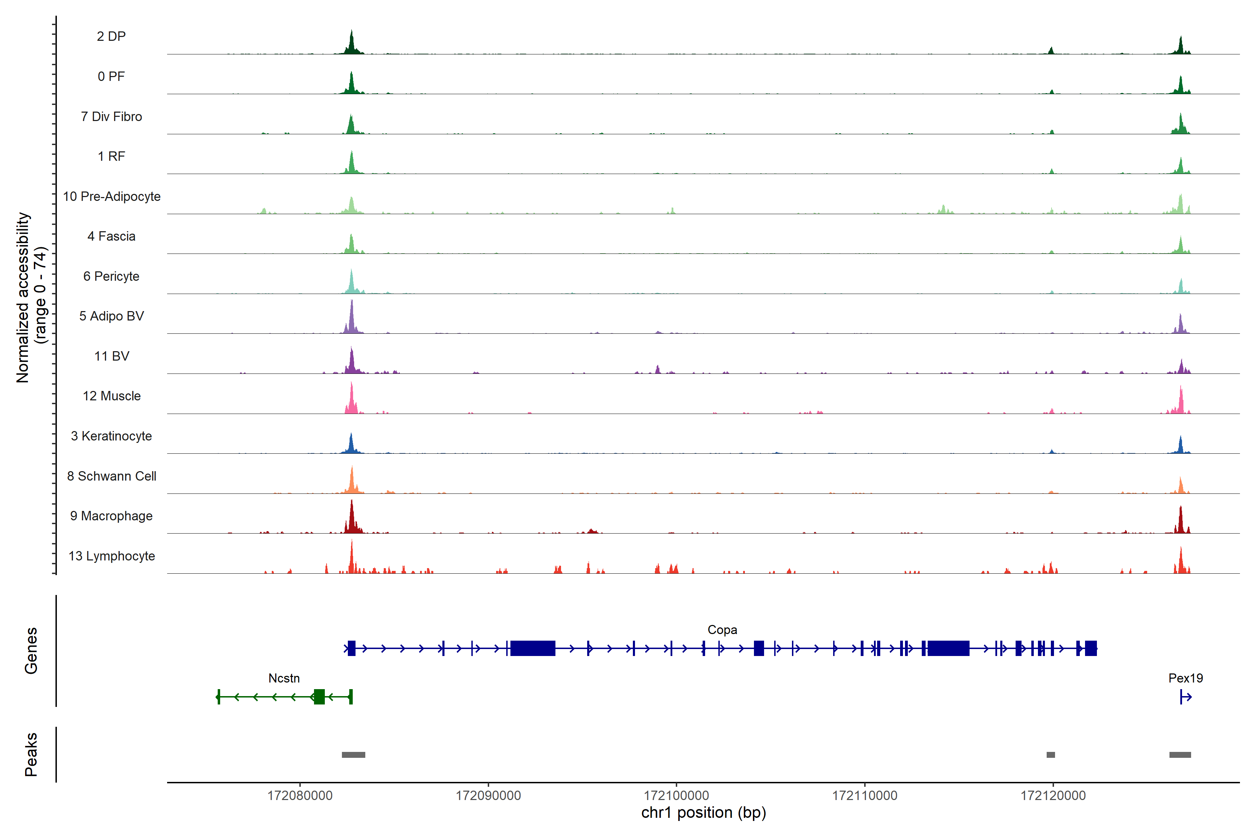This screenshot has width=1256, height=837.
Task: Click the Ncstn gene label
Action: coord(284,678)
